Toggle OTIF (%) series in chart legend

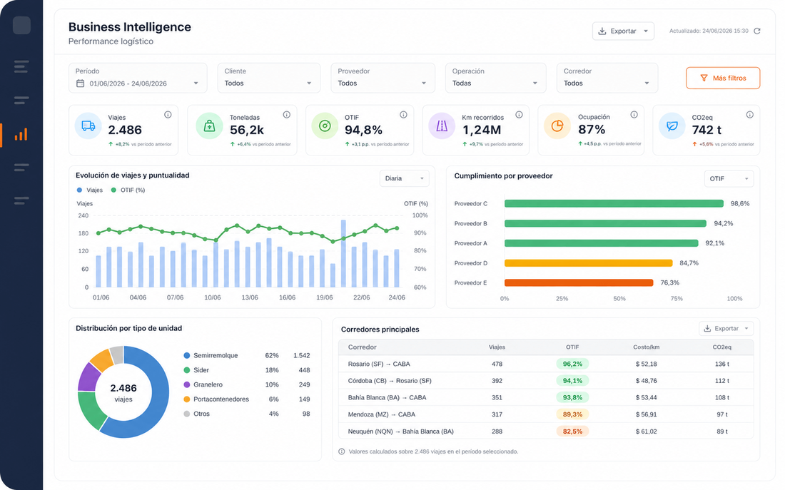(x=128, y=190)
